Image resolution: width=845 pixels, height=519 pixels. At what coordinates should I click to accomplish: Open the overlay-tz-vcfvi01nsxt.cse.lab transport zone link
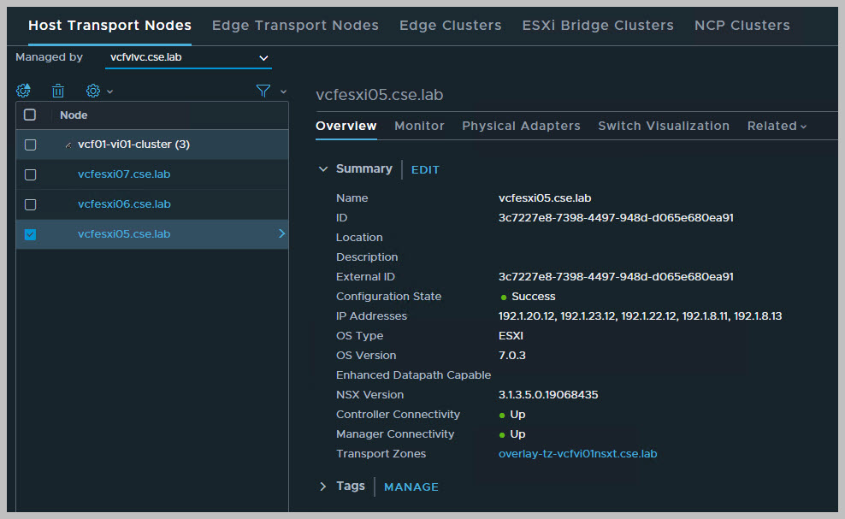click(x=577, y=454)
